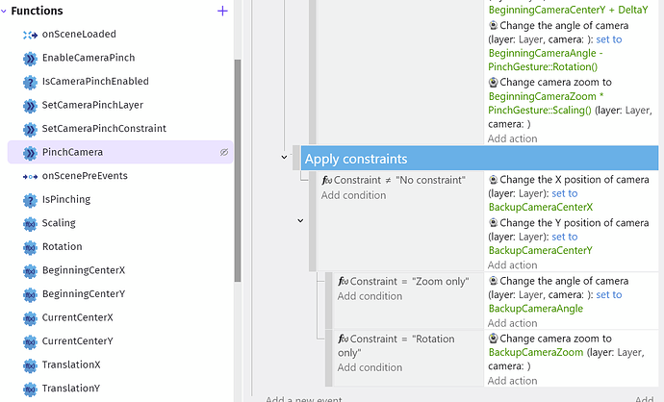Screen dimensions: 664x402
Task: Click Add action under BackupCameraAngle
Action: click(x=513, y=323)
